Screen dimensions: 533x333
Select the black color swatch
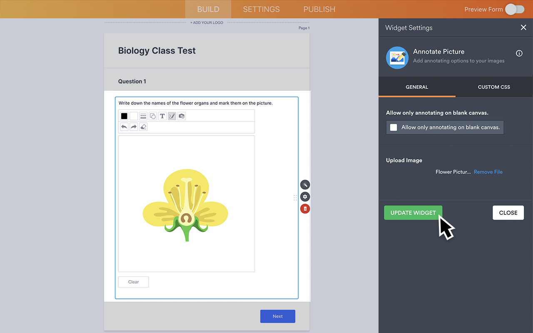point(124,116)
